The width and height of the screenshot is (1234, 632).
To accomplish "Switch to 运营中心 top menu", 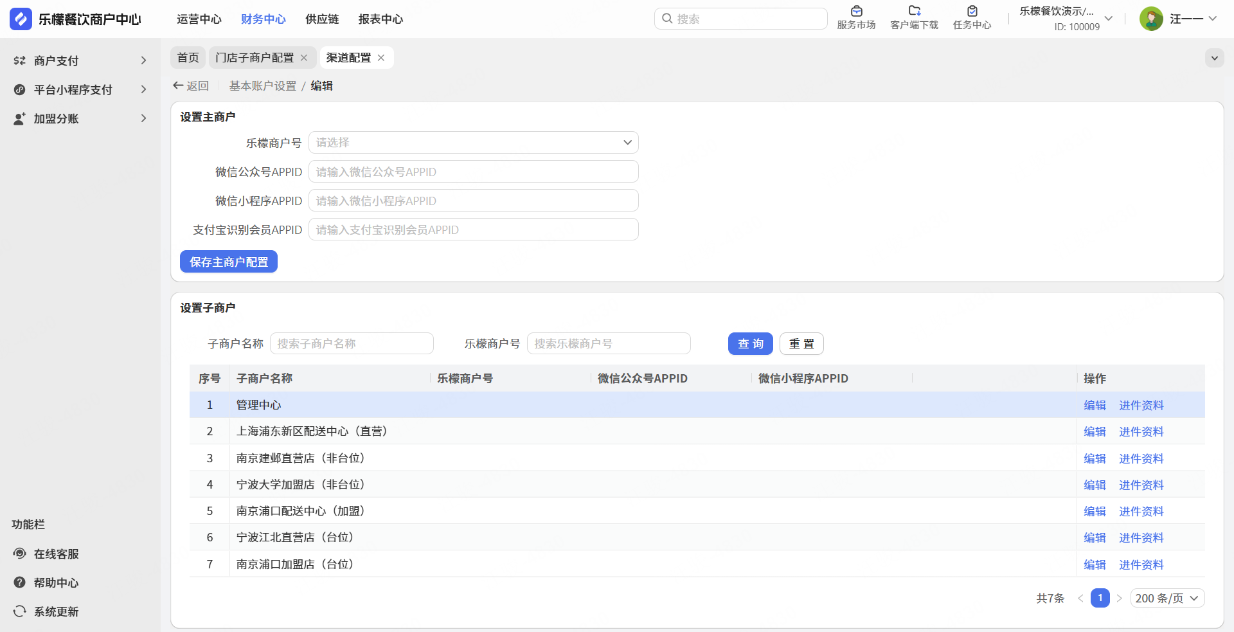I will [199, 19].
